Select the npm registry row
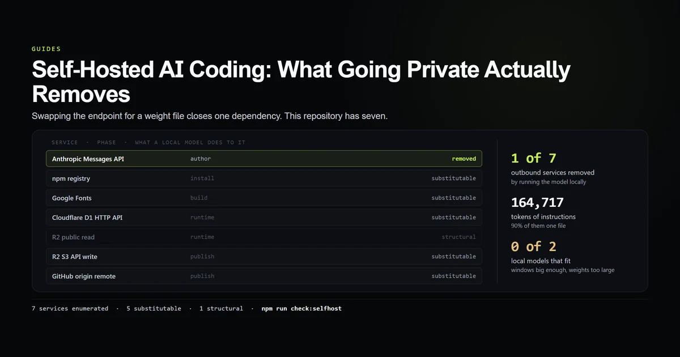 [x=264, y=178]
